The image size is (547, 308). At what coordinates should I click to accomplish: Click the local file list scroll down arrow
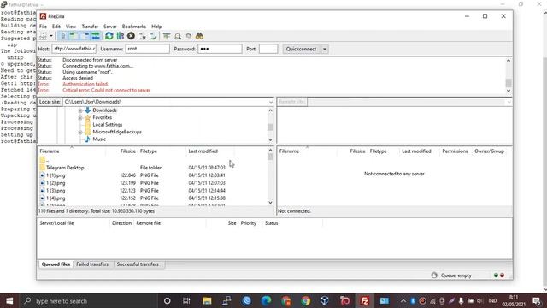(270, 203)
